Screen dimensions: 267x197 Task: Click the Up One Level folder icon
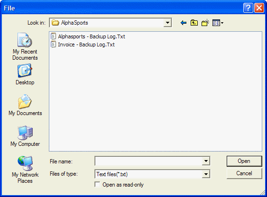pos(194,23)
